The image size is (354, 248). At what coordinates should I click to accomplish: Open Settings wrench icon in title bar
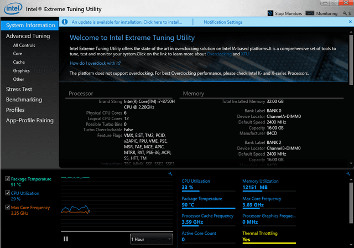click(x=345, y=13)
